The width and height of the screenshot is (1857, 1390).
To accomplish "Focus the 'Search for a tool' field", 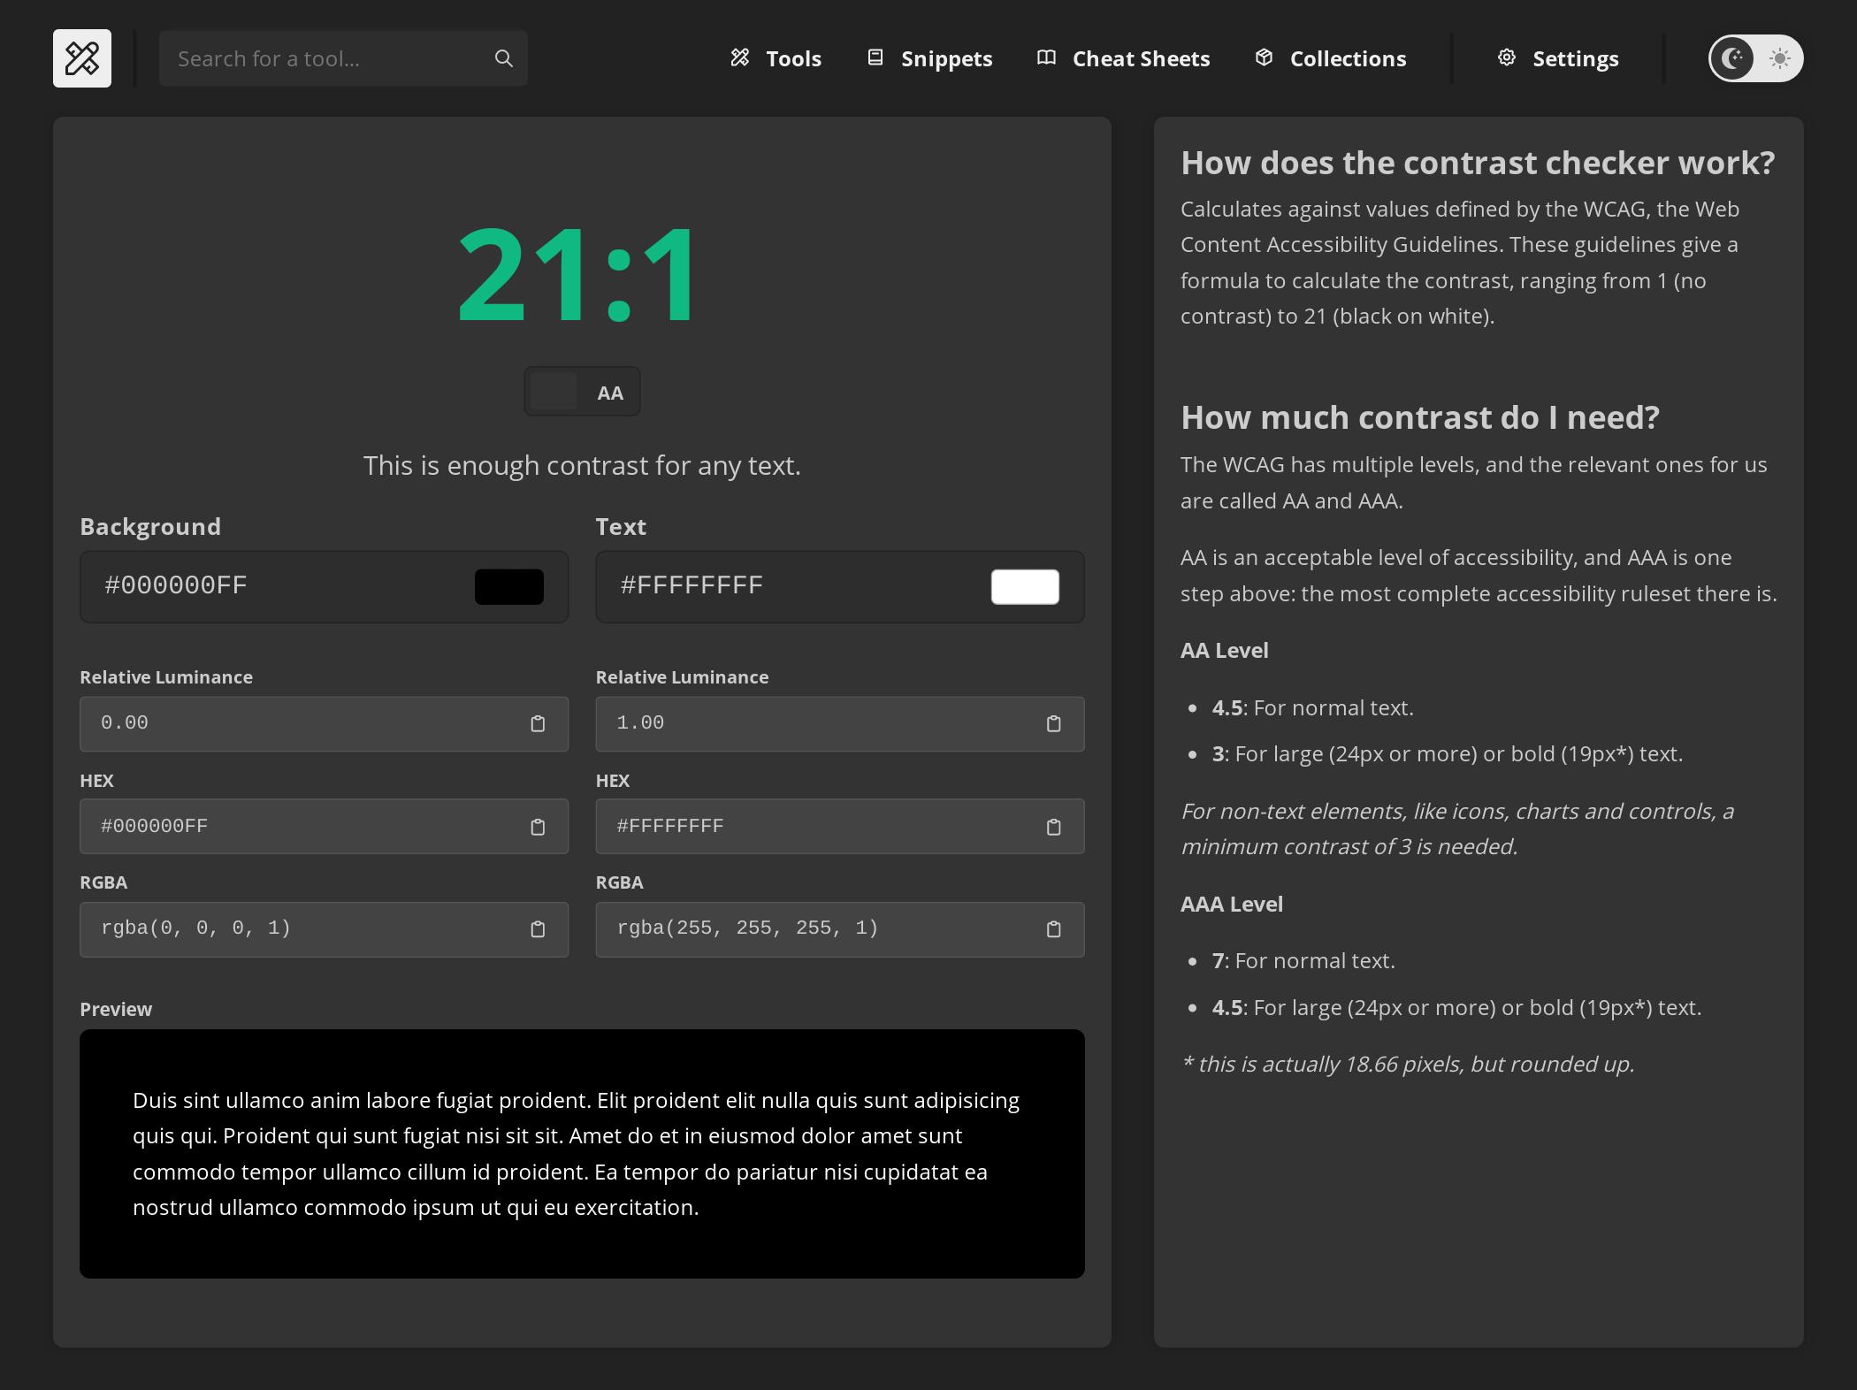I will 343,58.
